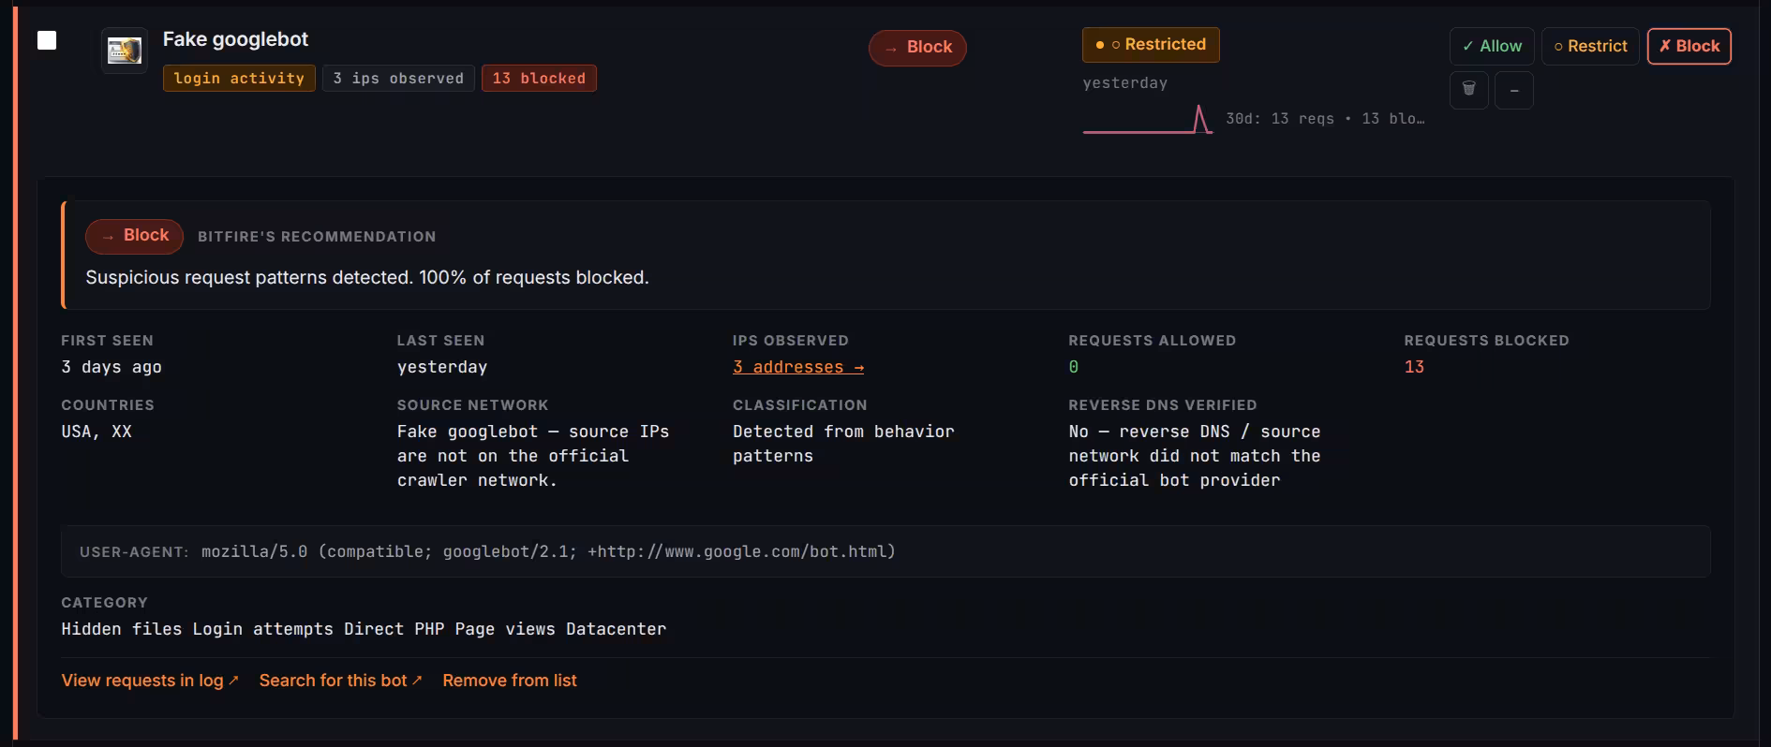Tick the checkbox for Fake googlebot
This screenshot has height=747, width=1771.
tap(47, 40)
